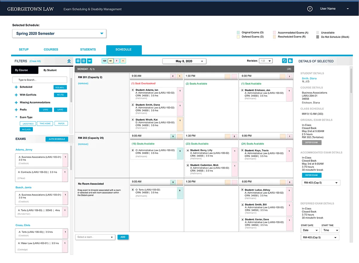Open the help question mark icon
Screen dimensions: 359x263
coord(310,9)
